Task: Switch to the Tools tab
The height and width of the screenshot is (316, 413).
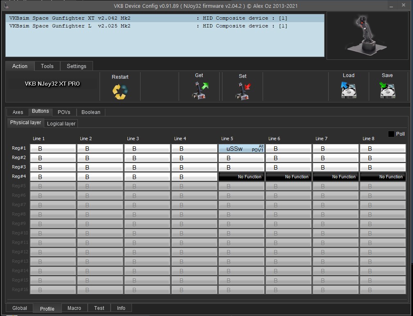Action: [x=47, y=66]
